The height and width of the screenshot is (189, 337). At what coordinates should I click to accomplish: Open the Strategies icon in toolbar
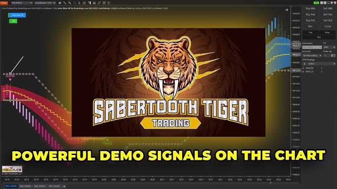(99, 3)
